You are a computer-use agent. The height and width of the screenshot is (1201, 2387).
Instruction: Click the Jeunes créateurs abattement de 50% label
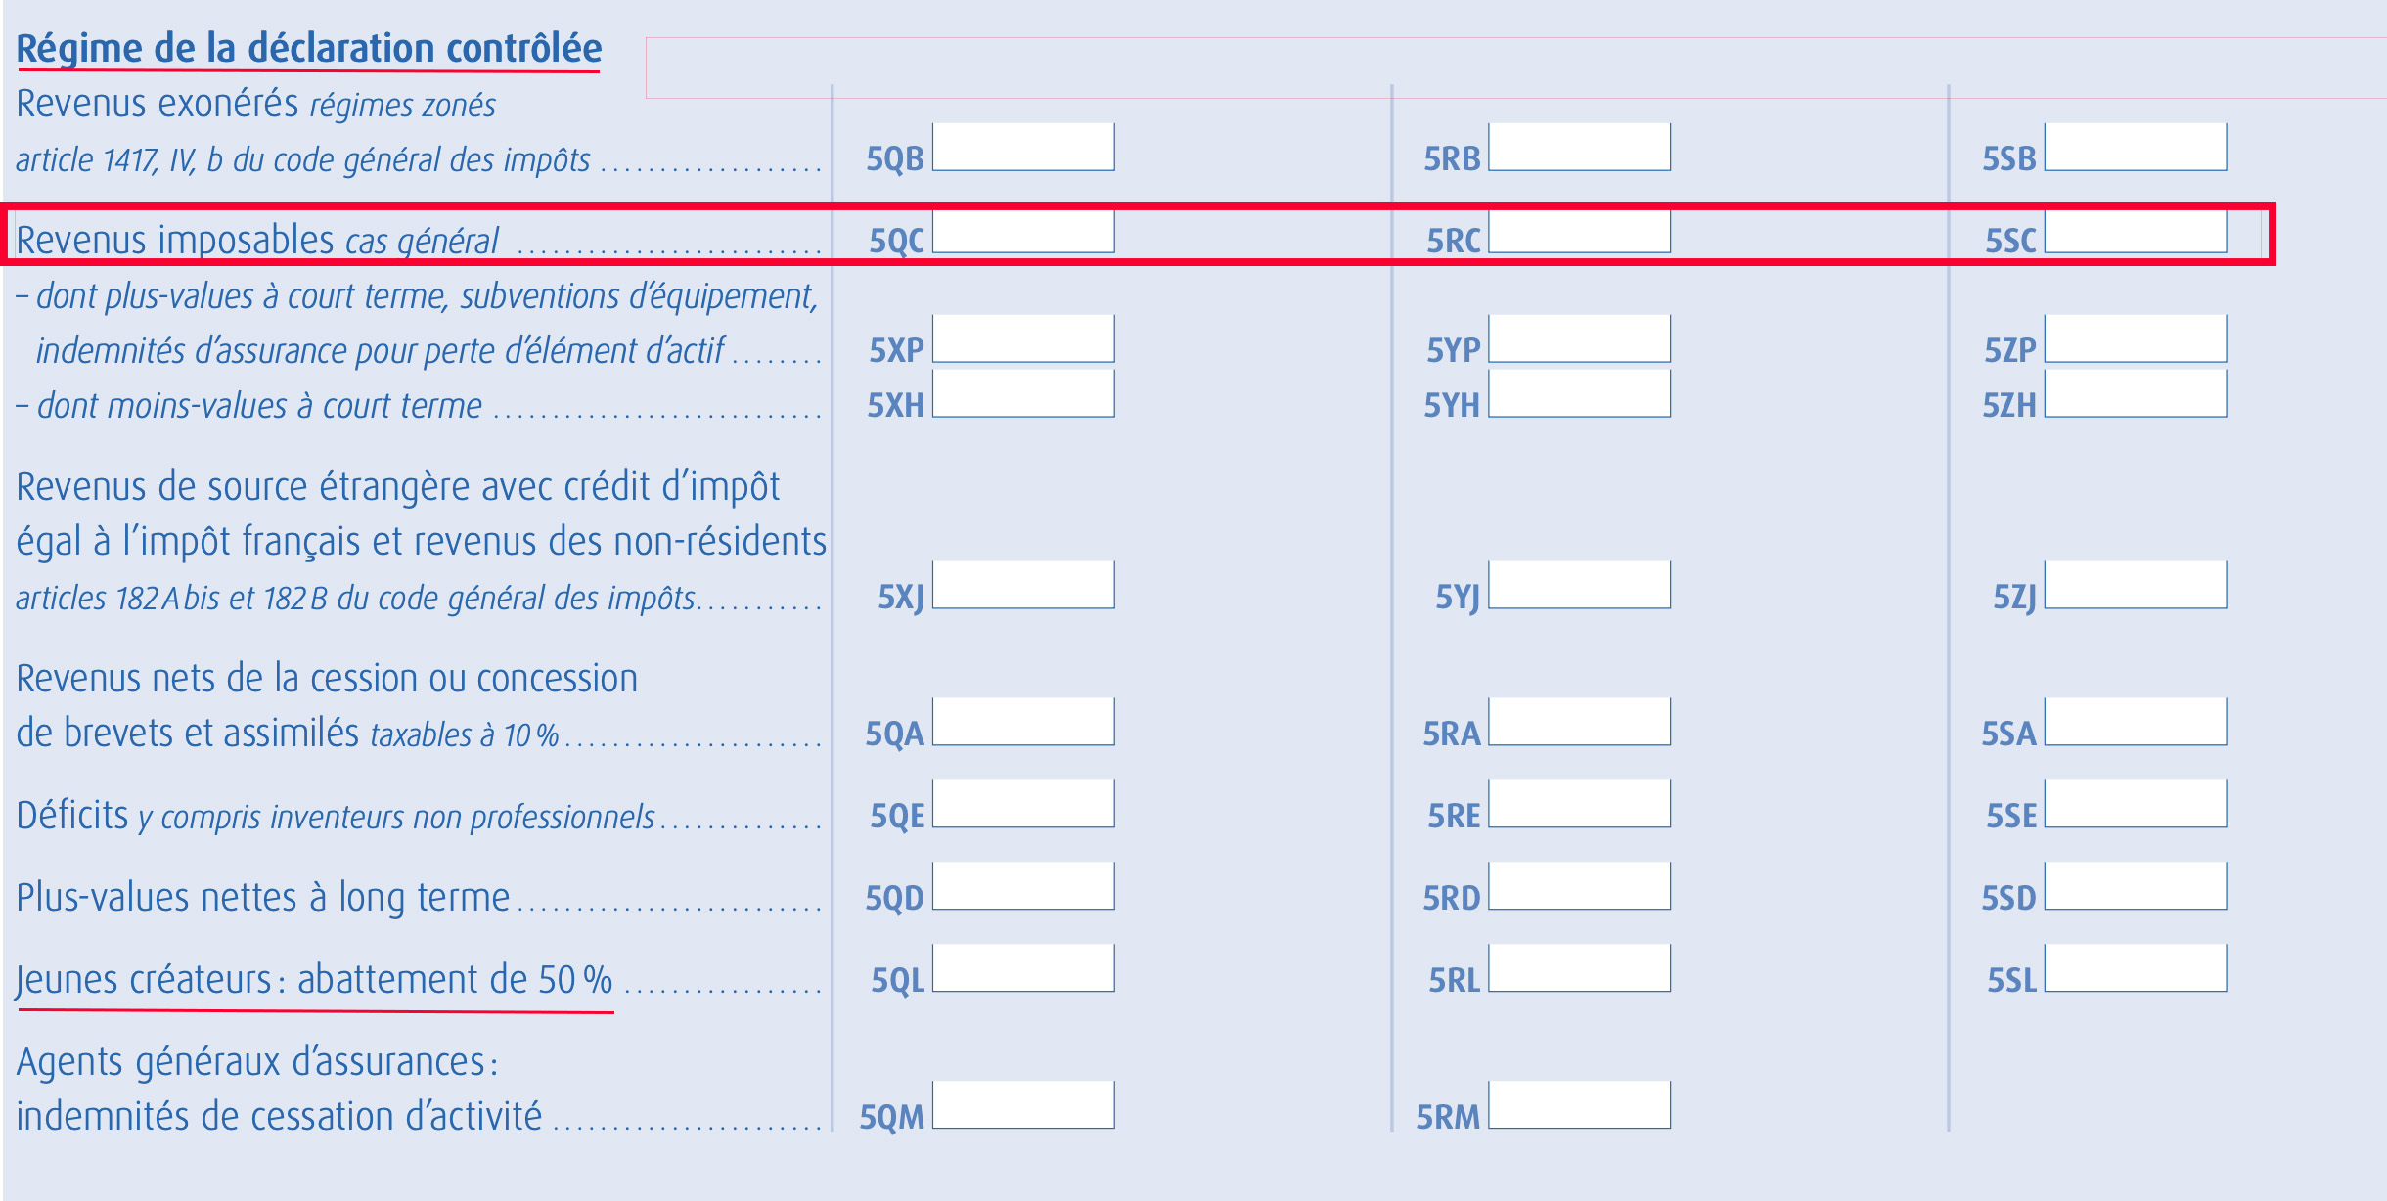tap(314, 980)
